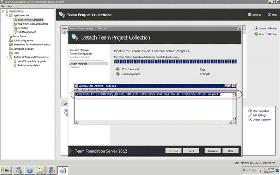The width and height of the screenshot is (280, 175).
Task: Select Review Configuration wizard step
Action: (81, 54)
